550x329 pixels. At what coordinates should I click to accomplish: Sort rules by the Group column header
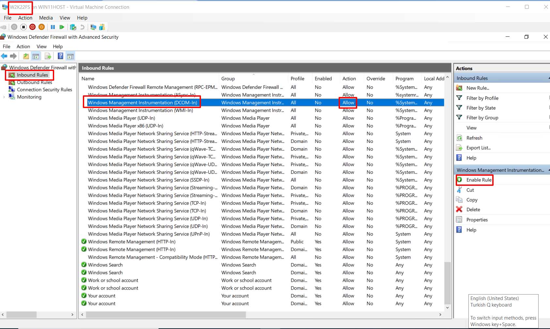(254, 79)
